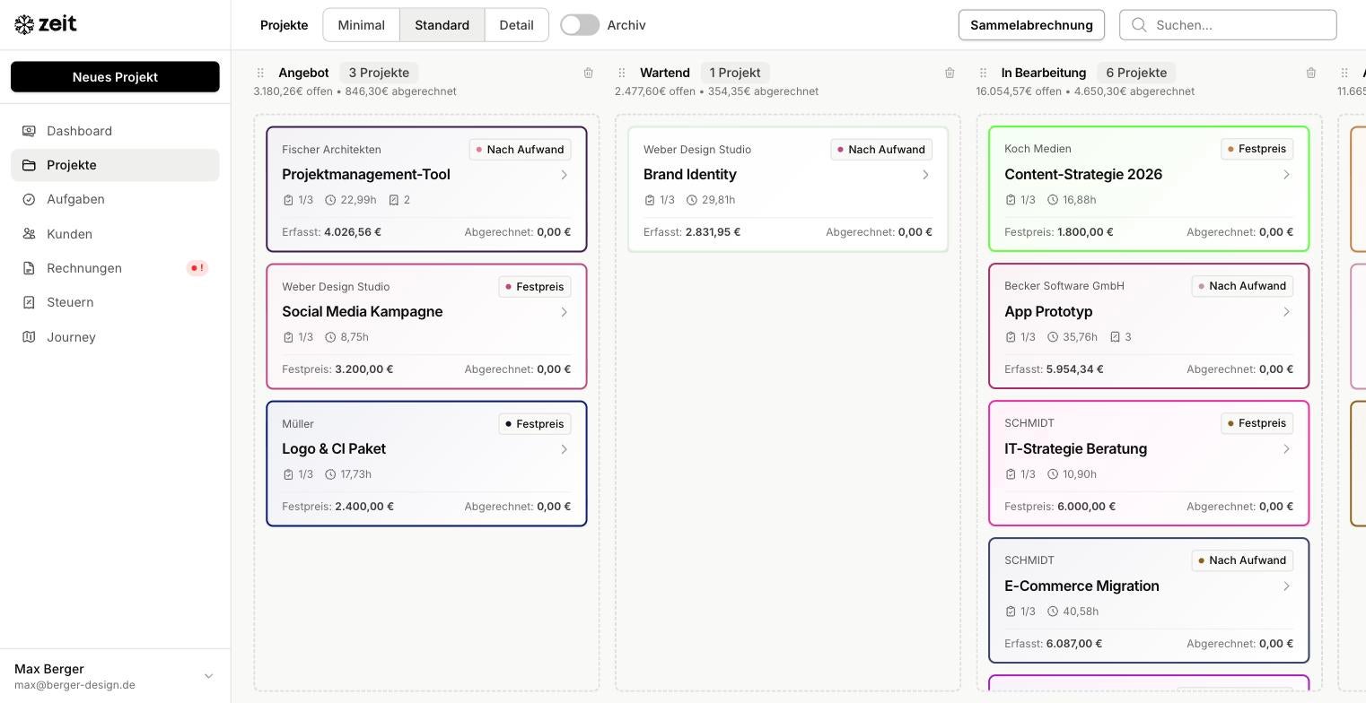Click clock icon on Projektmanagement-Tool card
Viewport: 1366px width, 703px height.
coord(330,200)
